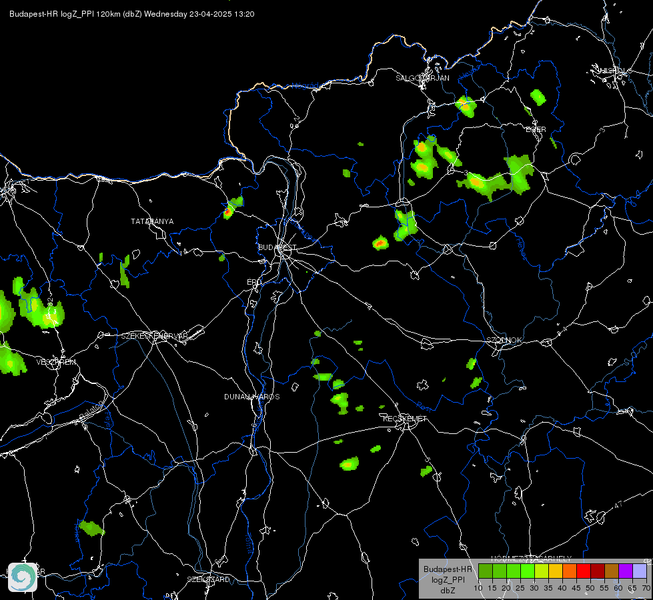Click the DUNAUJVAROS city label
Image resolution: width=653 pixels, height=600 pixels.
[252, 397]
